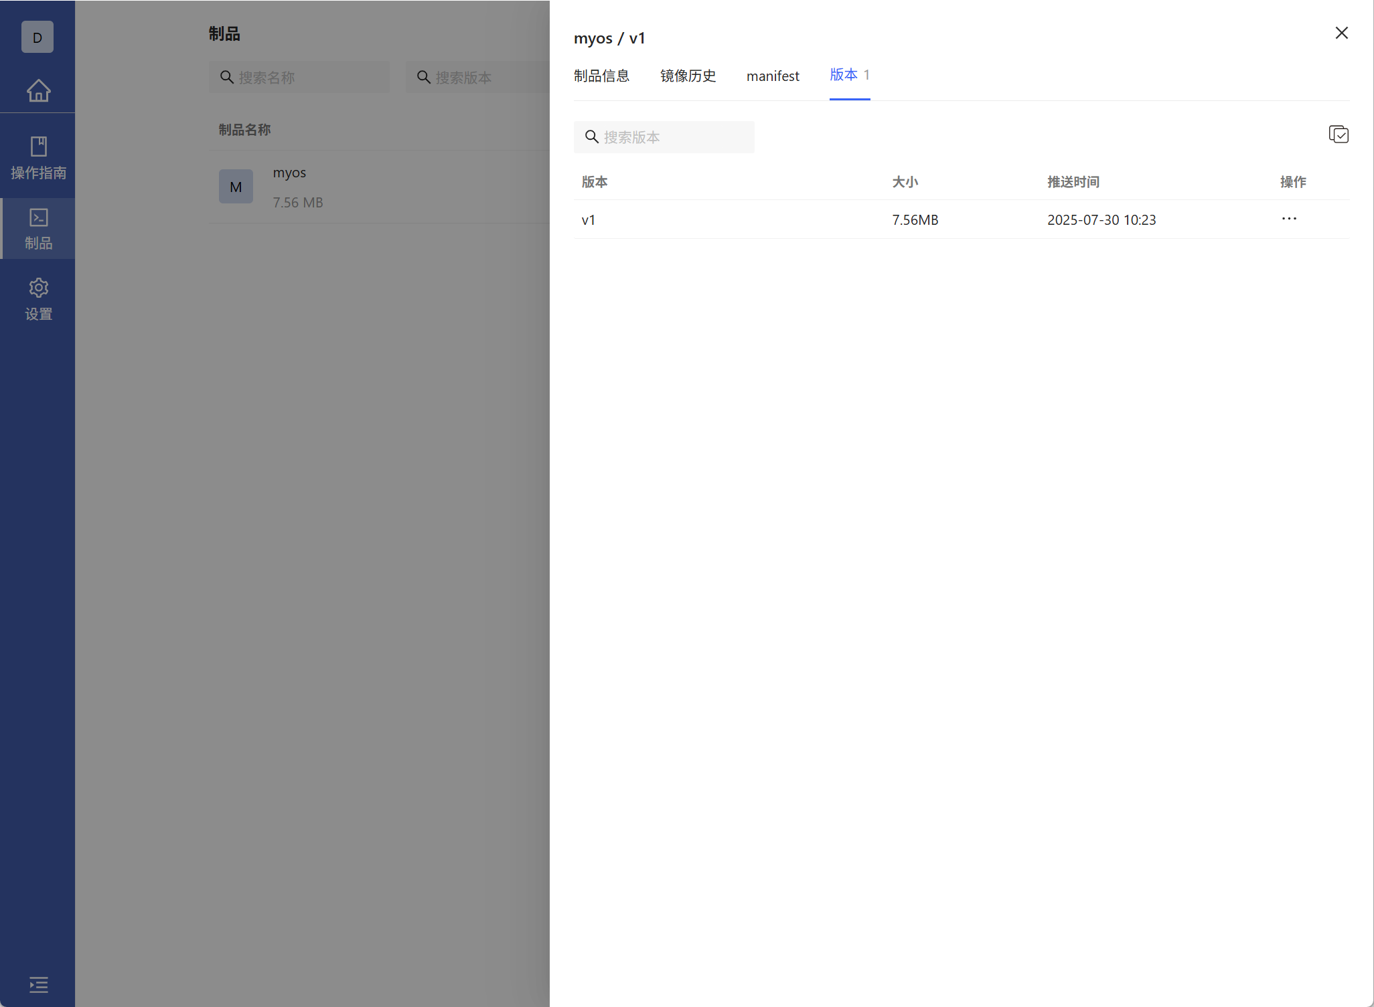This screenshot has height=1007, width=1374.
Task: Click the 推送时间 column header
Action: click(1073, 182)
